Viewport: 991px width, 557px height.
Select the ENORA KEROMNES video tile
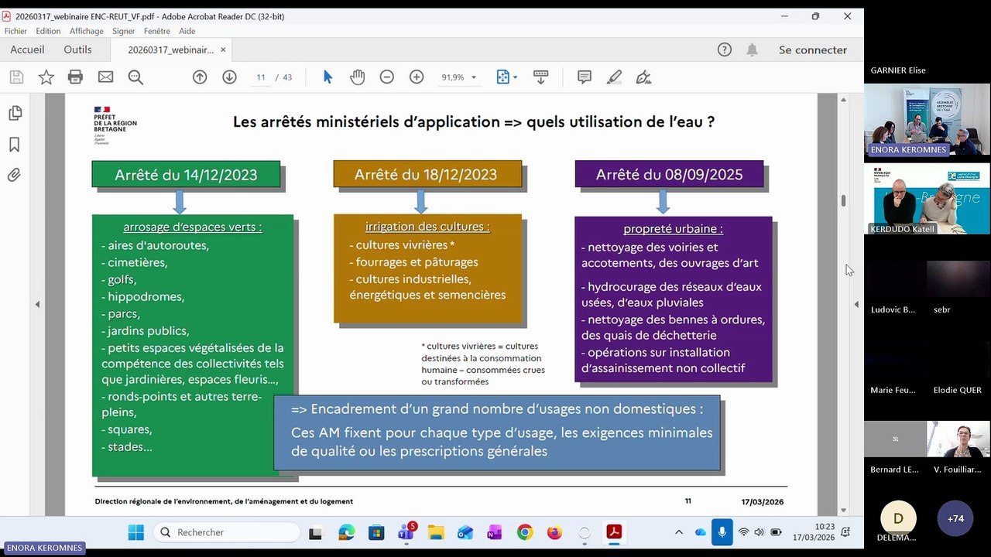click(927, 121)
